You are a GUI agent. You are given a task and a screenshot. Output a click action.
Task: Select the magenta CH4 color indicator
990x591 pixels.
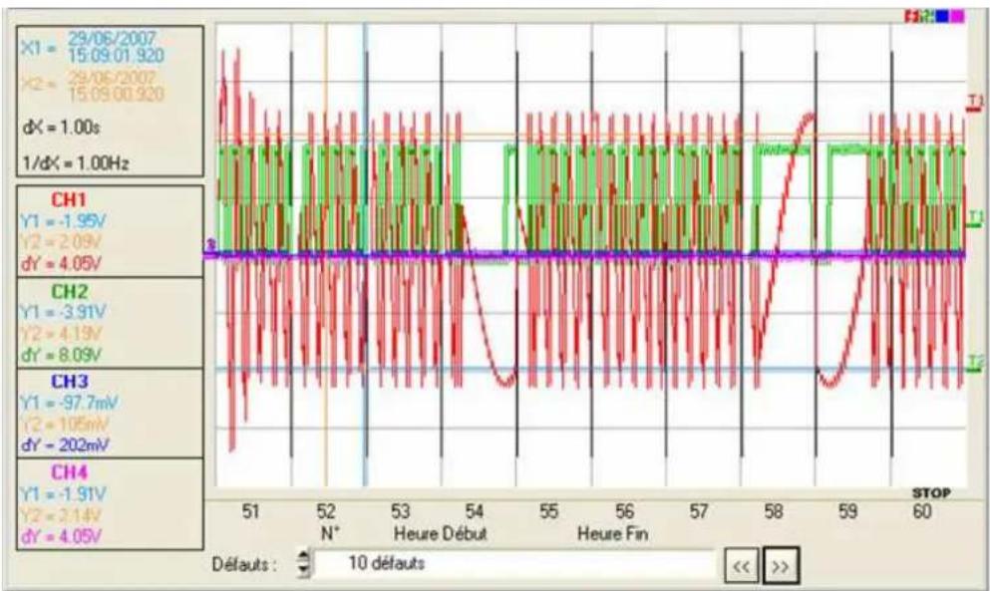click(958, 17)
